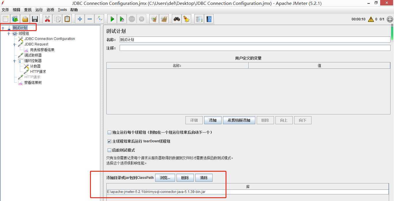Click the Toggle enable/disable icon

tap(100, 19)
